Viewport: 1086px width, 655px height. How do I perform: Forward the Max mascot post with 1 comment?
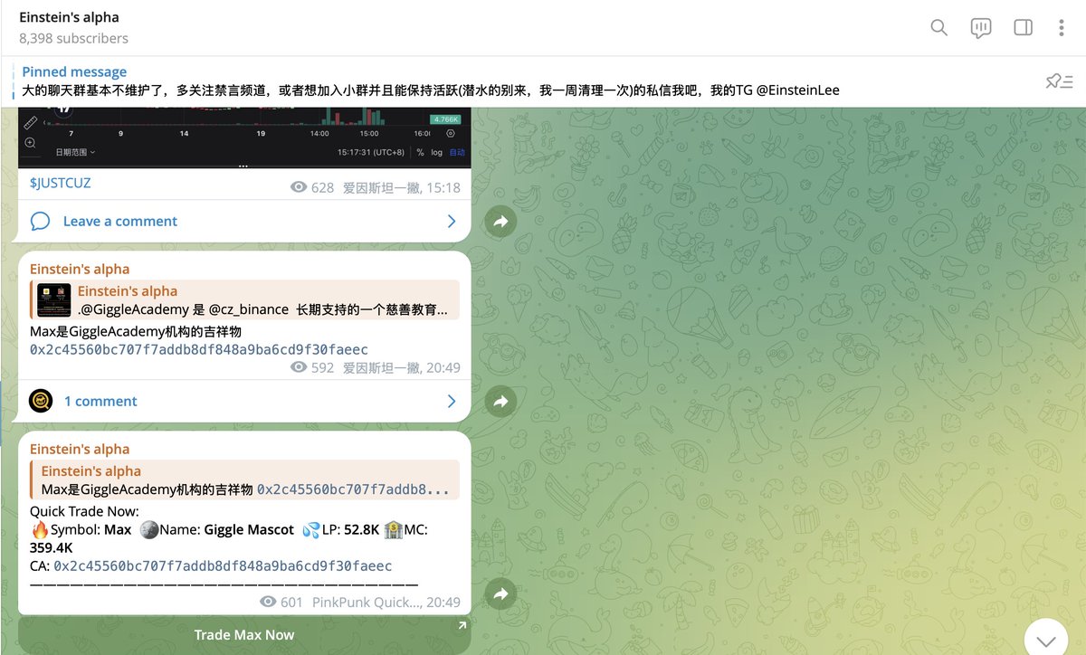tap(500, 402)
